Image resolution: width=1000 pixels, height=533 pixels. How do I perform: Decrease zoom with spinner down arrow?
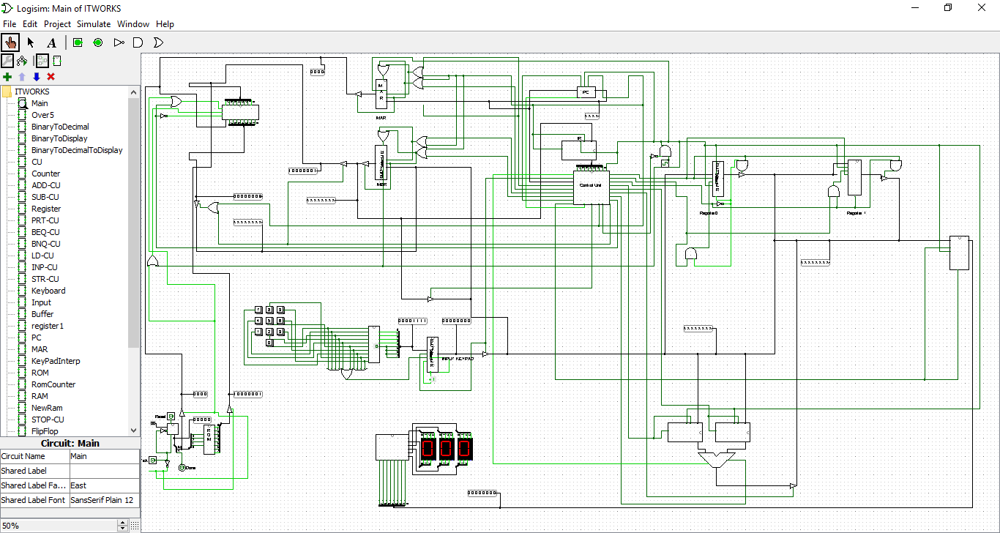(x=122, y=529)
